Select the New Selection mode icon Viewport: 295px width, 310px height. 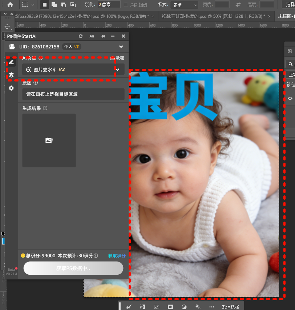[x=45, y=5]
